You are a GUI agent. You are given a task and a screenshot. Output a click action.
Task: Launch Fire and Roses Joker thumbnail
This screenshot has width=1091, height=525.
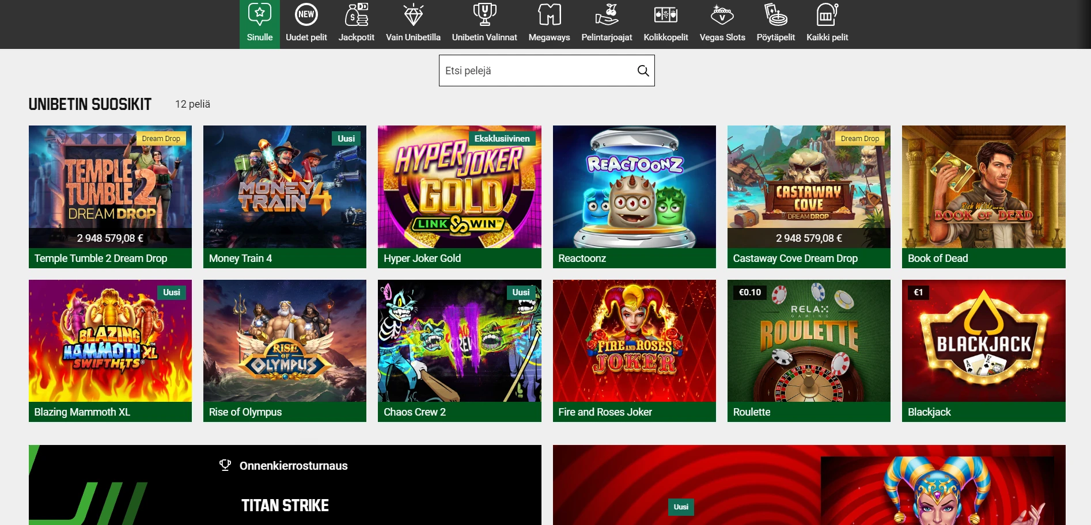[x=634, y=341]
